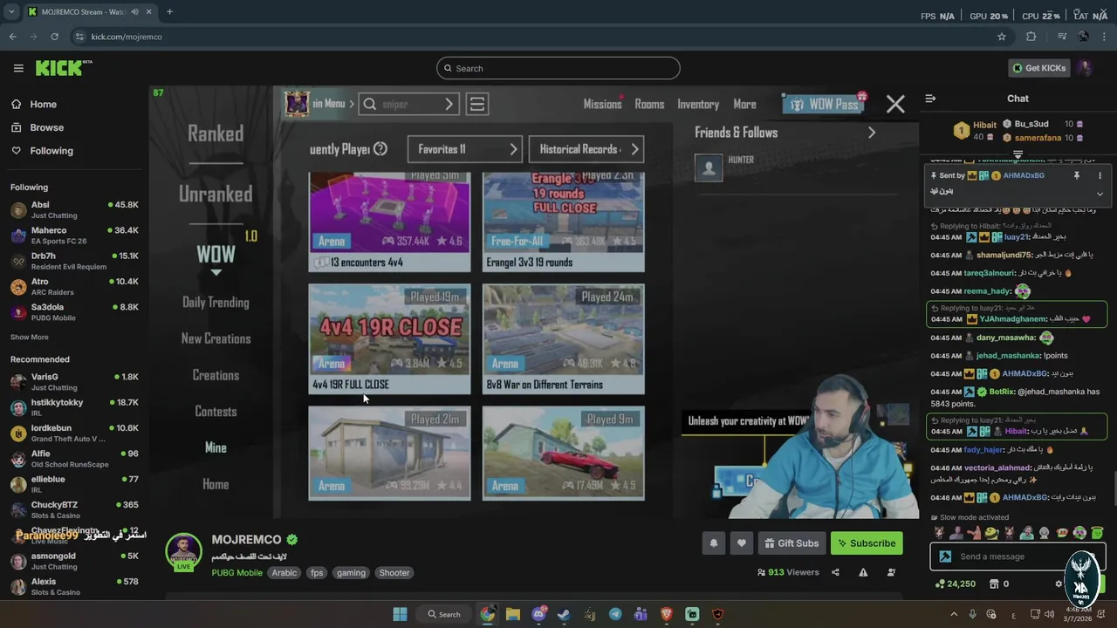Click the Gift Subs gift icon
The image size is (1117, 628).
(x=770, y=543)
